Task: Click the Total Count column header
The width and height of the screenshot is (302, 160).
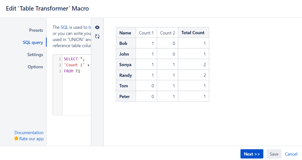Action: (x=193, y=33)
